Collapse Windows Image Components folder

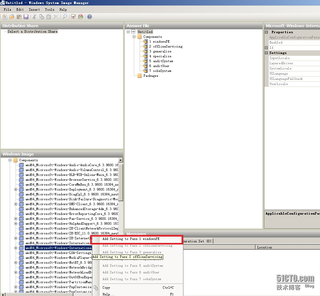click(x=10, y=160)
